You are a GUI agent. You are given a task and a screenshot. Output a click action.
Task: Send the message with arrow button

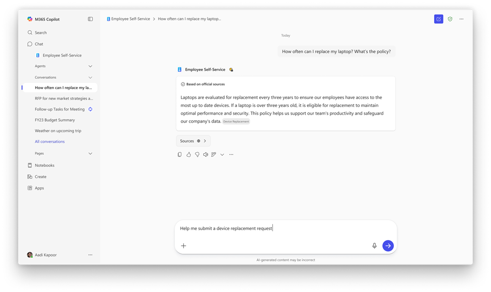388,246
